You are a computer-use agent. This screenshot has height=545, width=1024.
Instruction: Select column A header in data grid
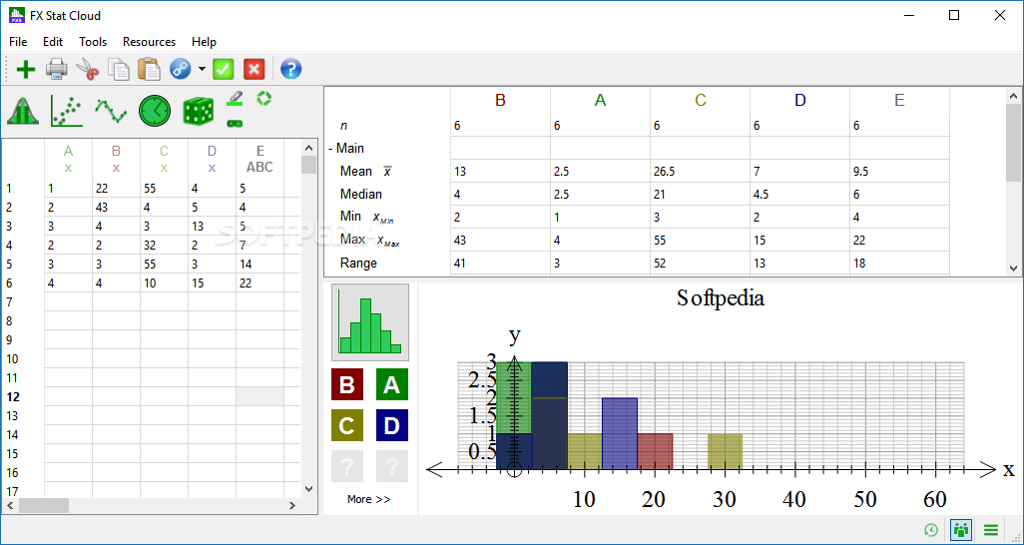(x=69, y=159)
